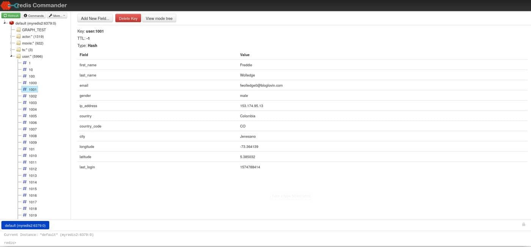Open the Commands toolbar item
Image resolution: width=531 pixels, height=247 pixels.
tap(33, 16)
